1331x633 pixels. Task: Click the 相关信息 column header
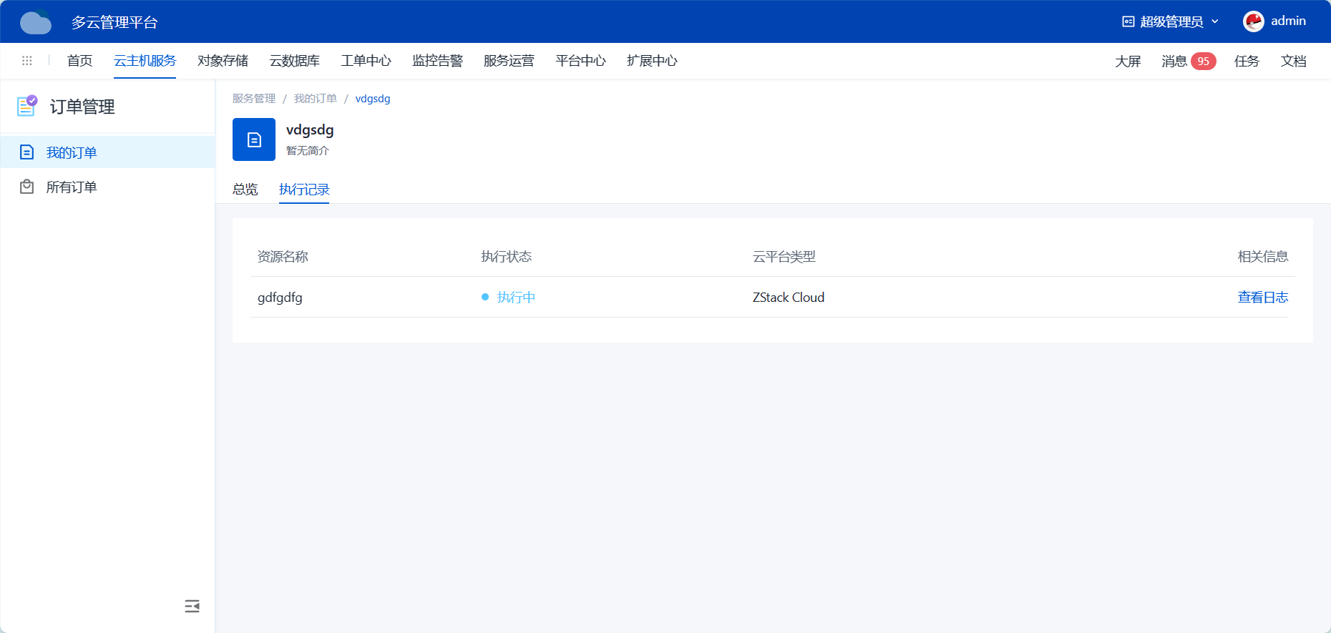coord(1263,257)
